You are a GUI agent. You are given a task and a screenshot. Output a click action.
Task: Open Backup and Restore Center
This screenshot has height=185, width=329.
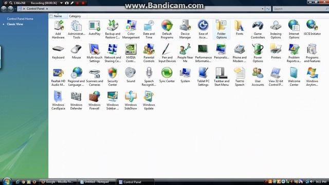pyautogui.click(x=113, y=30)
